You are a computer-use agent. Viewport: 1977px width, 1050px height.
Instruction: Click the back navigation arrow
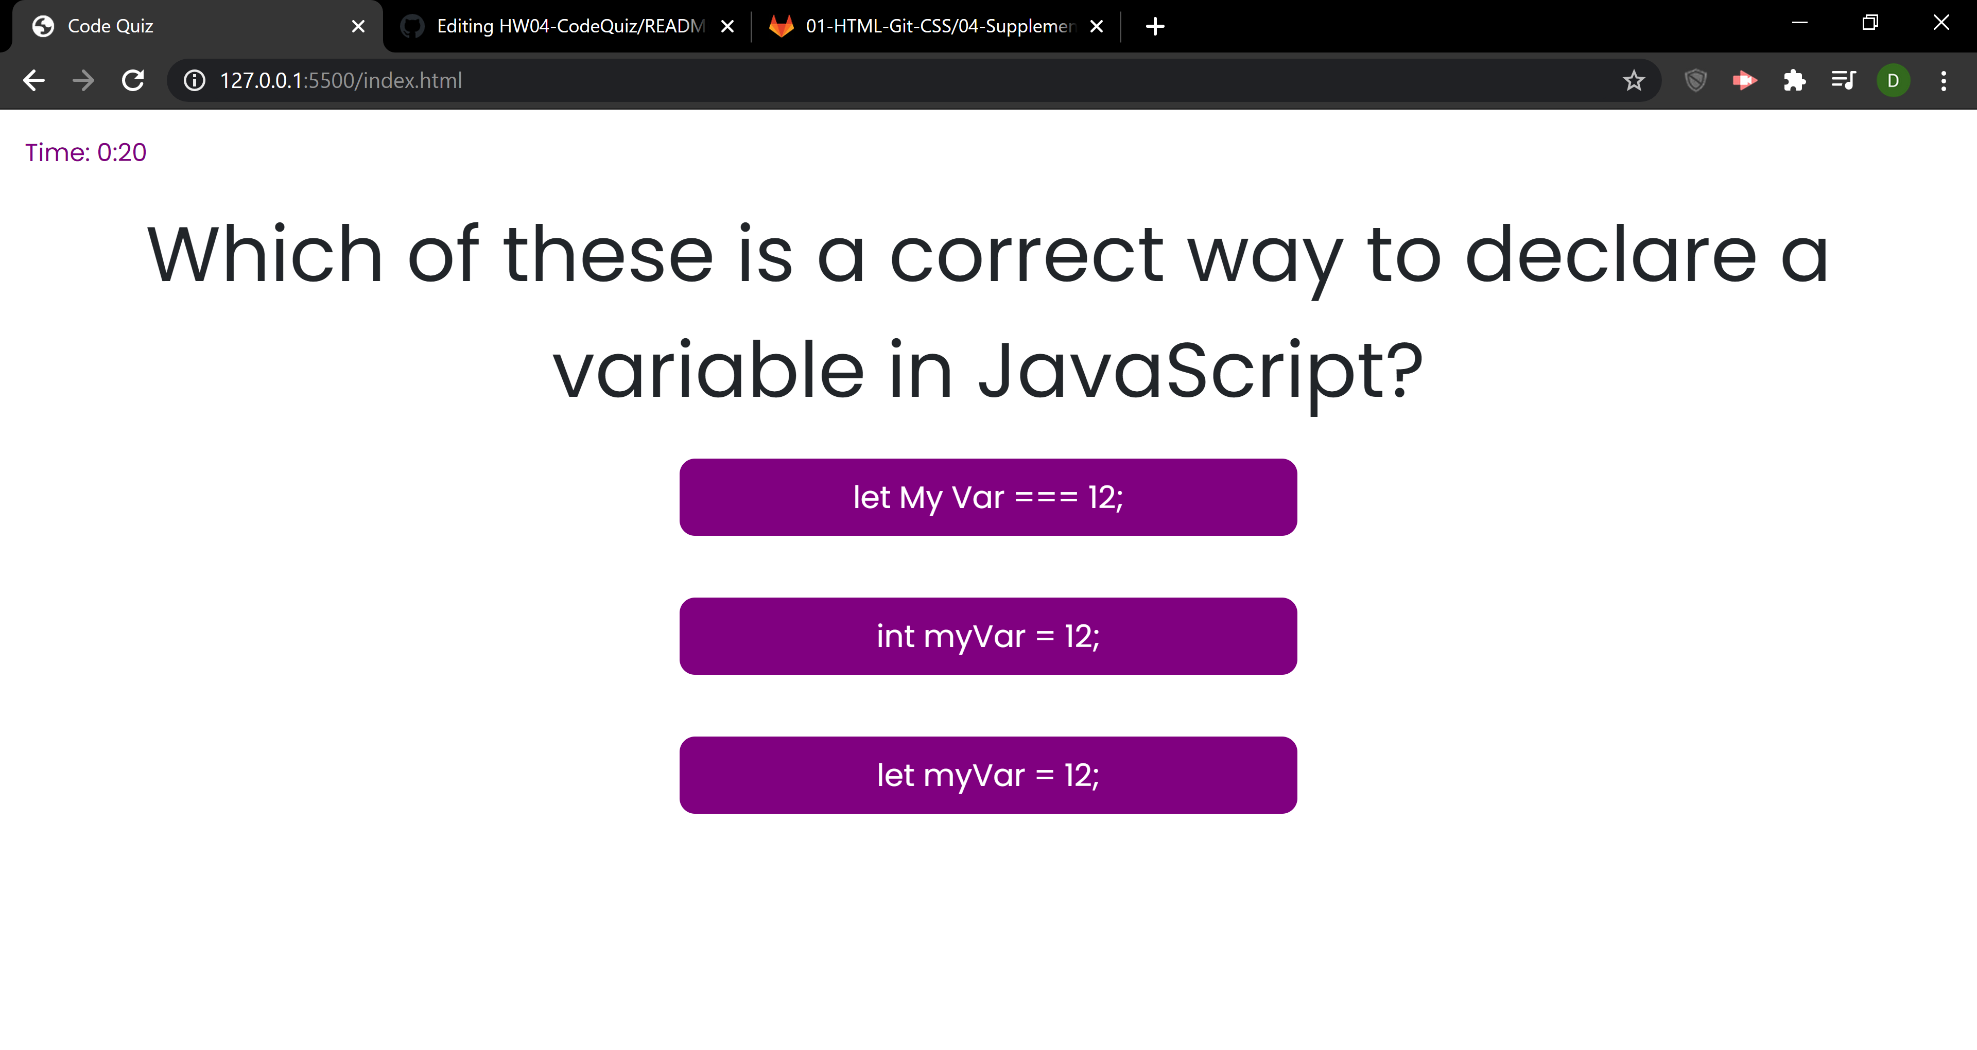(x=33, y=80)
